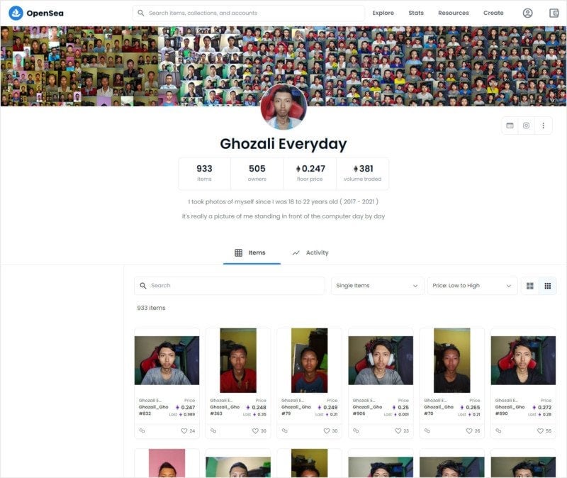The image size is (567, 478).
Task: Expand the Single Items dropdown
Action: pyautogui.click(x=377, y=286)
